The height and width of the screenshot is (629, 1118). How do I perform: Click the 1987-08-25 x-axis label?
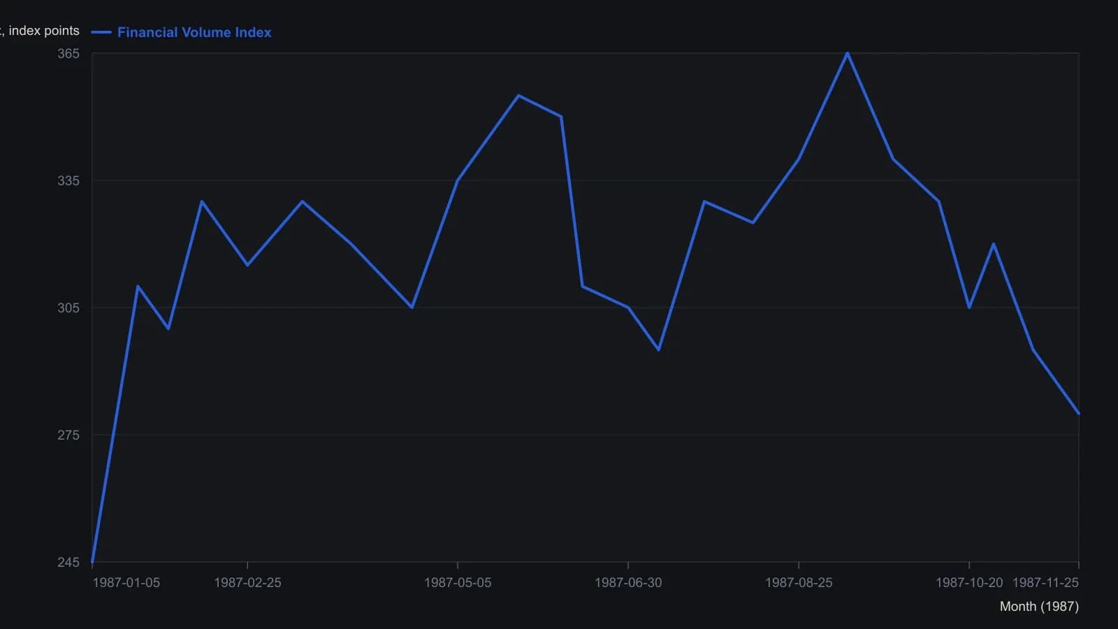[x=799, y=583]
